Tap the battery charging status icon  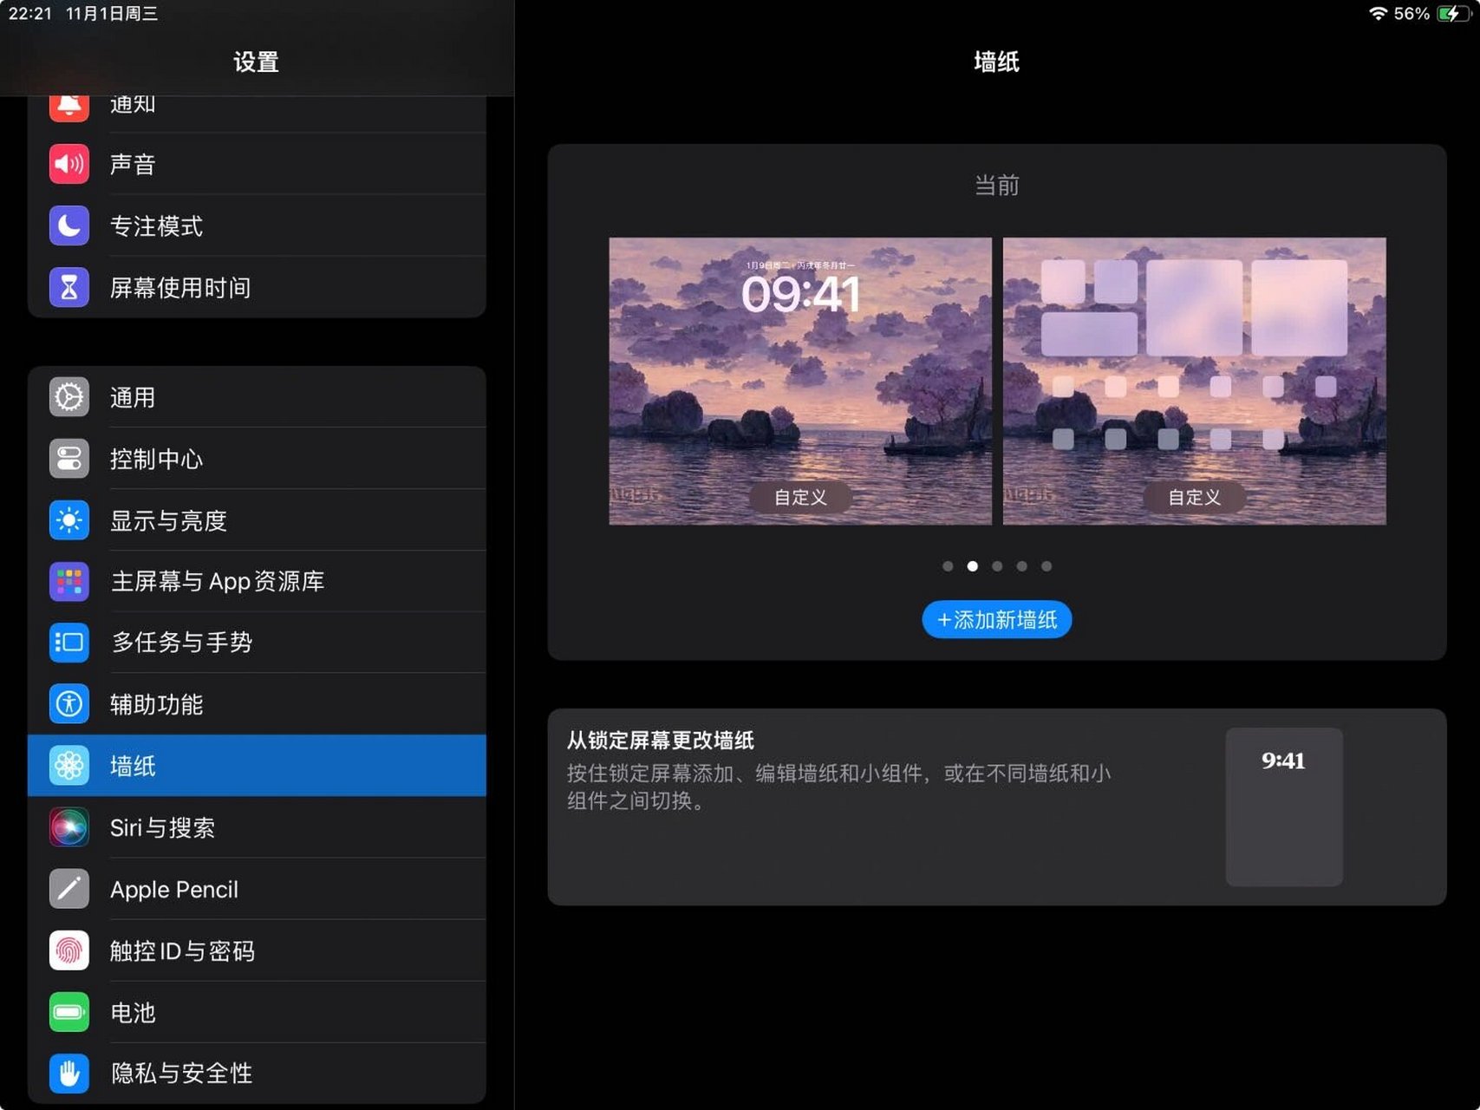tap(1452, 14)
